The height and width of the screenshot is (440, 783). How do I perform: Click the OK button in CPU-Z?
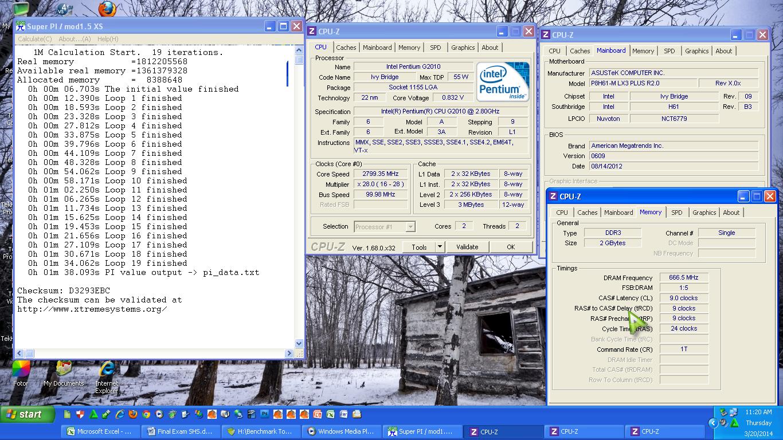pyautogui.click(x=511, y=247)
